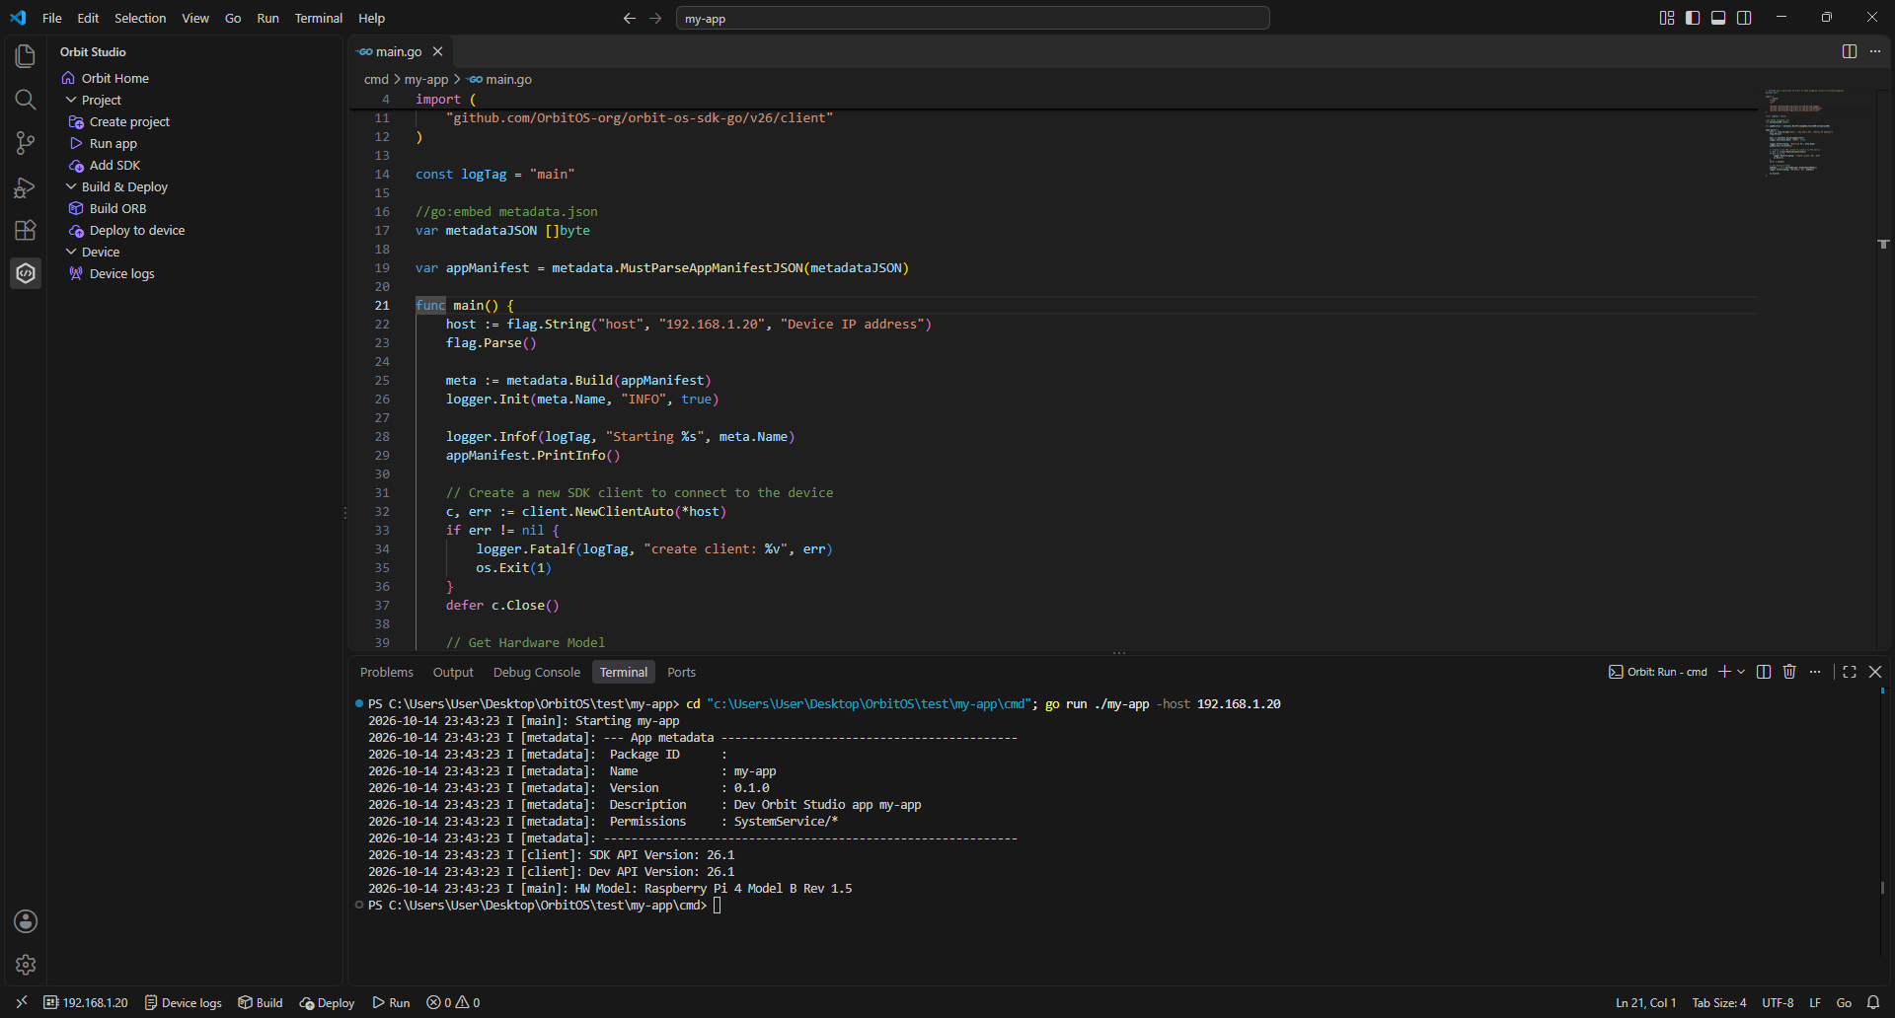This screenshot has width=1895, height=1018.
Task: Open new terminal launch profile dropdown
Action: (1741, 672)
